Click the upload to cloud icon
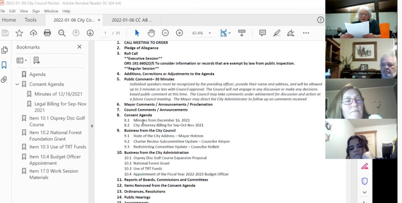 [33, 33]
